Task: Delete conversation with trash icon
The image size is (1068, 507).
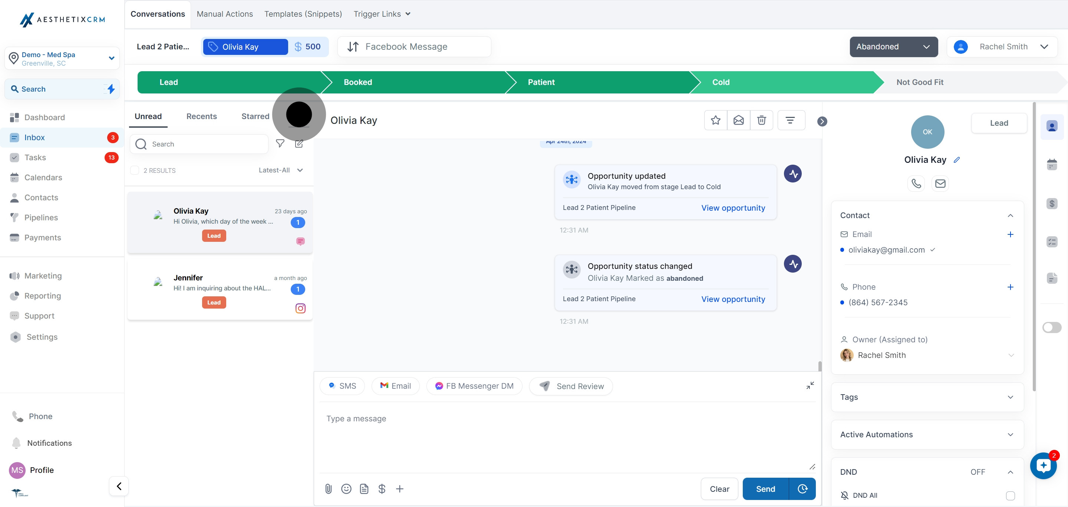Action: (x=761, y=120)
